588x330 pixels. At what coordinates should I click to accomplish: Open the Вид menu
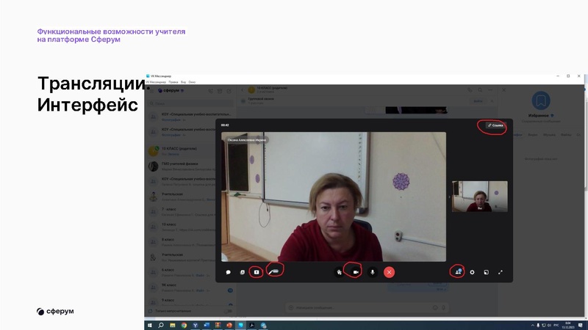183,82
